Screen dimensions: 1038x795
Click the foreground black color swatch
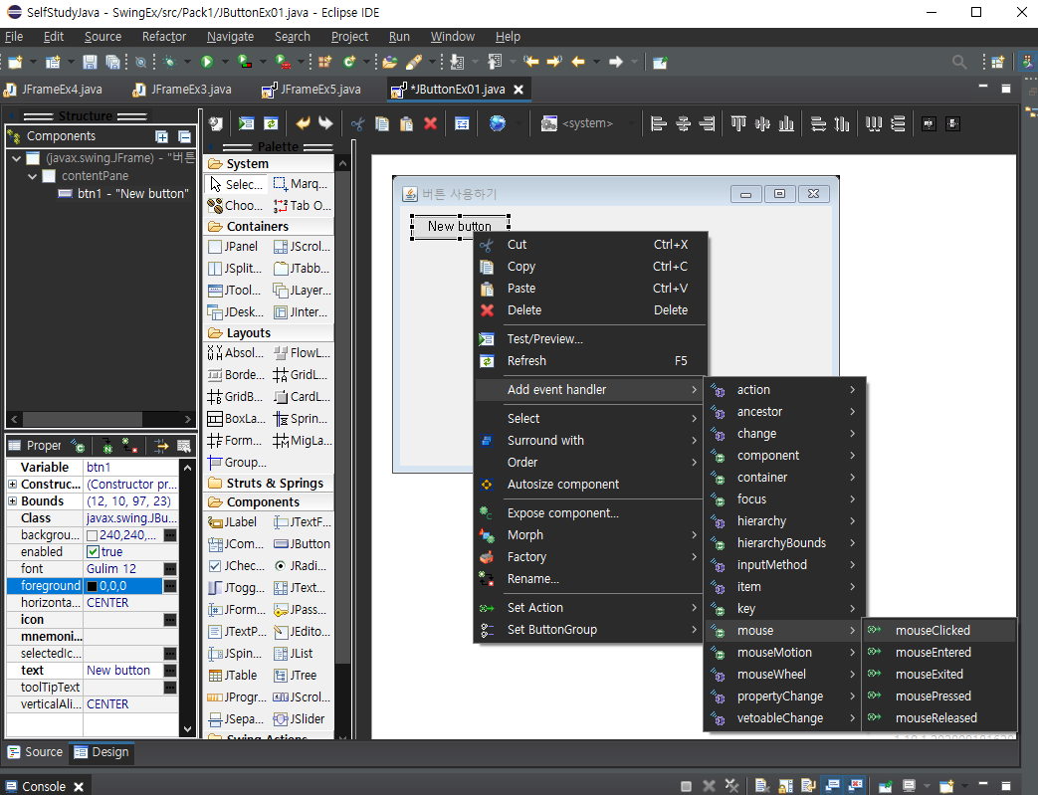92,586
